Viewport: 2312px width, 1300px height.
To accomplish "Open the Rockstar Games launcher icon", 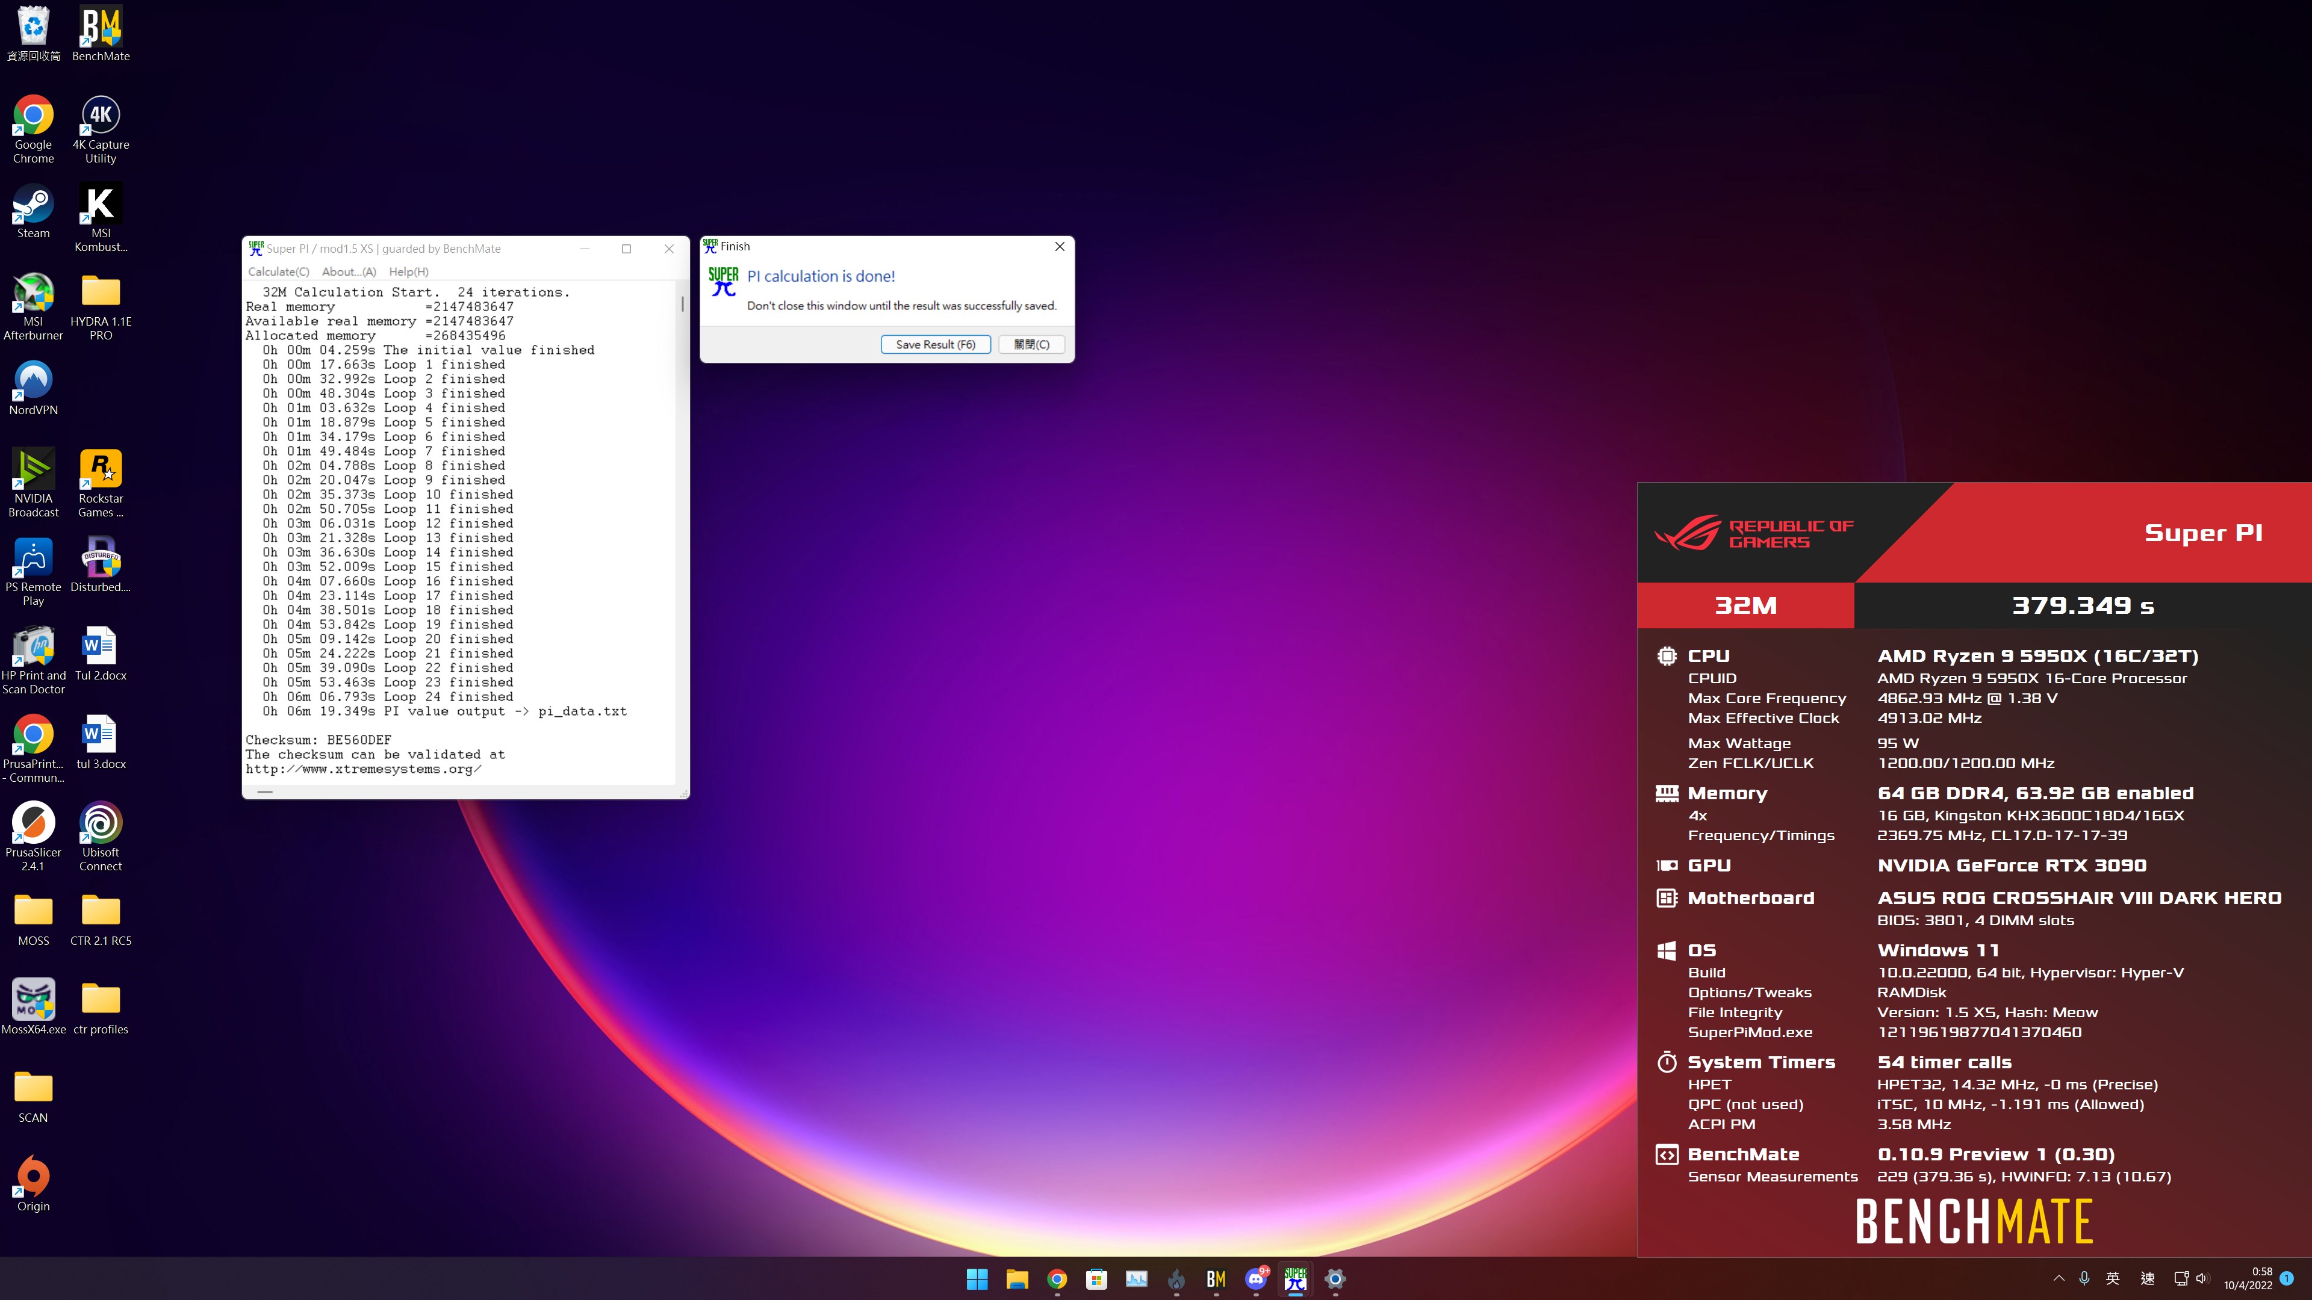I will (101, 483).
